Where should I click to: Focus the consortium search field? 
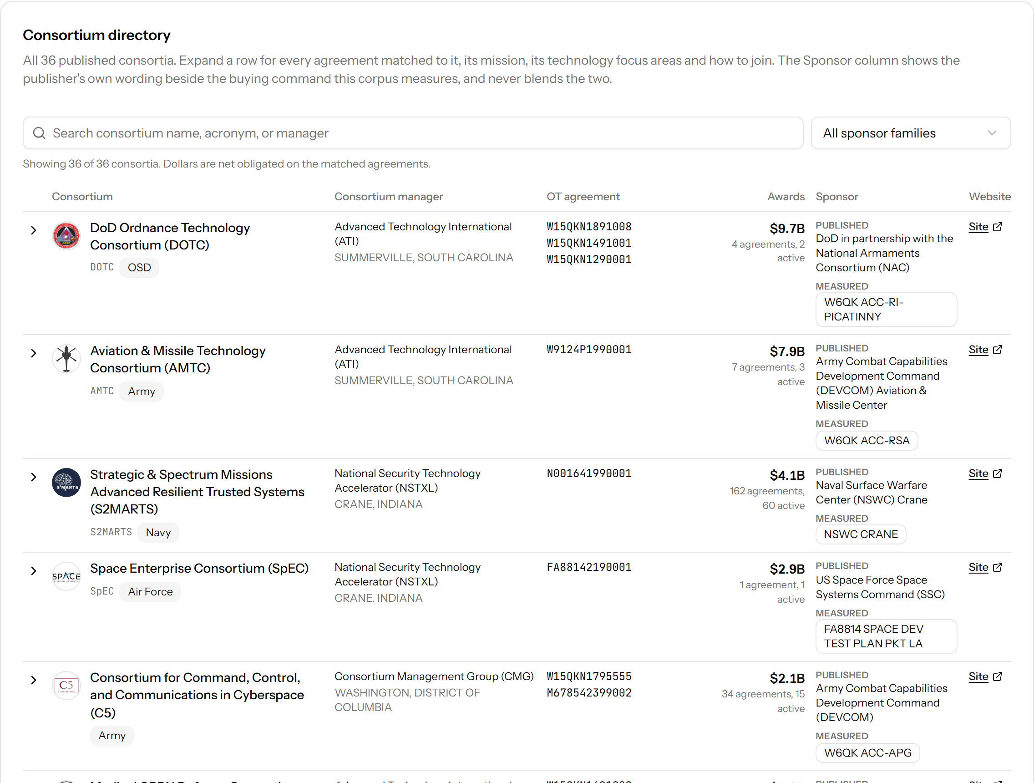tap(413, 133)
